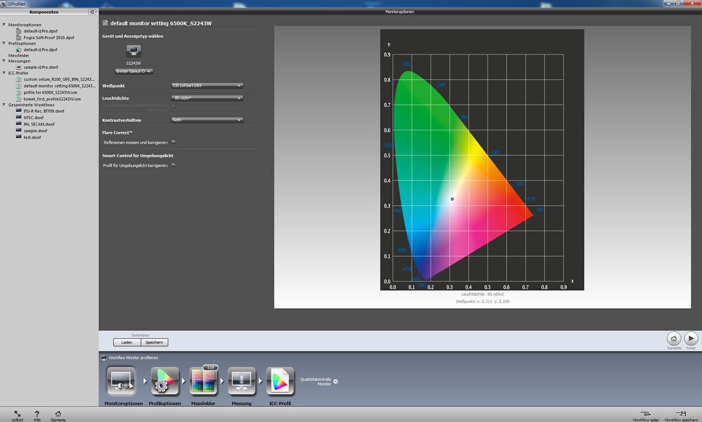Image resolution: width=702 pixels, height=422 pixels.
Task: Click the CIE chromaticity diagram
Action: click(482, 159)
